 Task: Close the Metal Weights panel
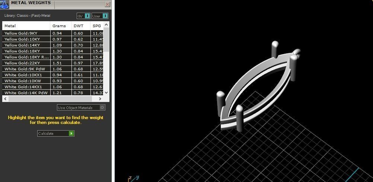pos(107,4)
